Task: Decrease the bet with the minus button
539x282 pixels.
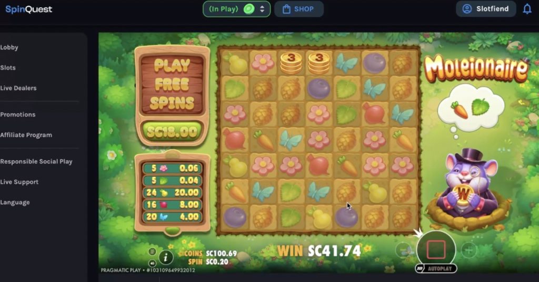Action: [404, 250]
